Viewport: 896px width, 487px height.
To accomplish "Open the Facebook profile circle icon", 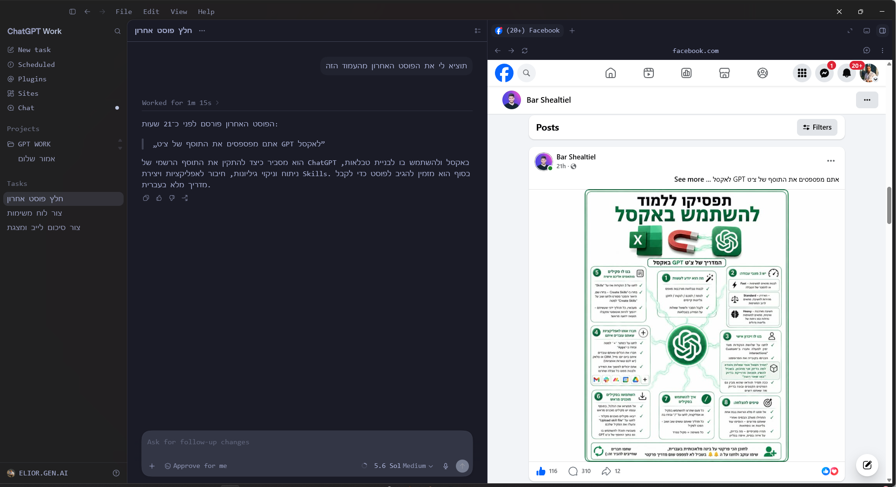I will [763, 73].
